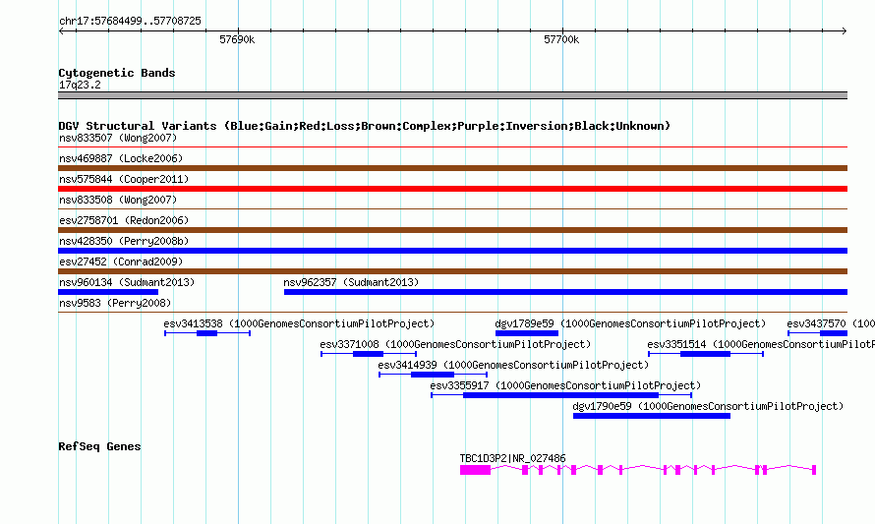Open variant esv3437570 label
The width and height of the screenshot is (875, 524).
pyautogui.click(x=831, y=323)
